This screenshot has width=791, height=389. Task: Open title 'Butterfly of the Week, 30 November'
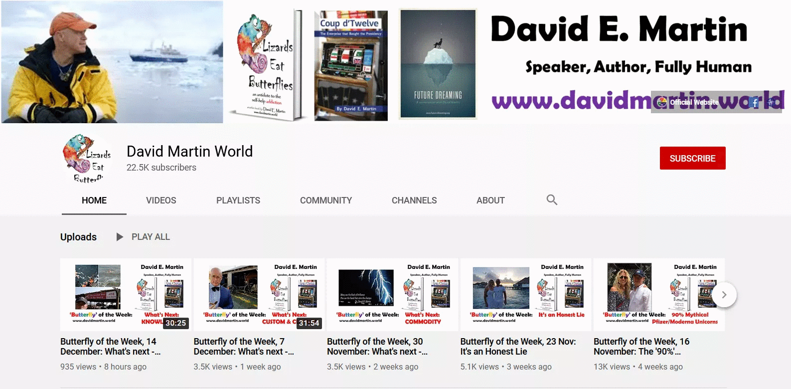pyautogui.click(x=377, y=347)
